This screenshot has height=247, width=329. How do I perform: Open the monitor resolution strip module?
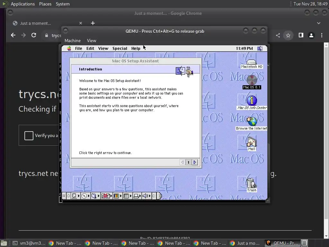pos(127,196)
